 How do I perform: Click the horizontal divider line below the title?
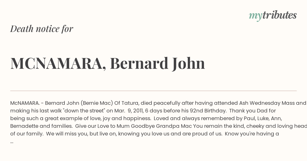point(153,91)
